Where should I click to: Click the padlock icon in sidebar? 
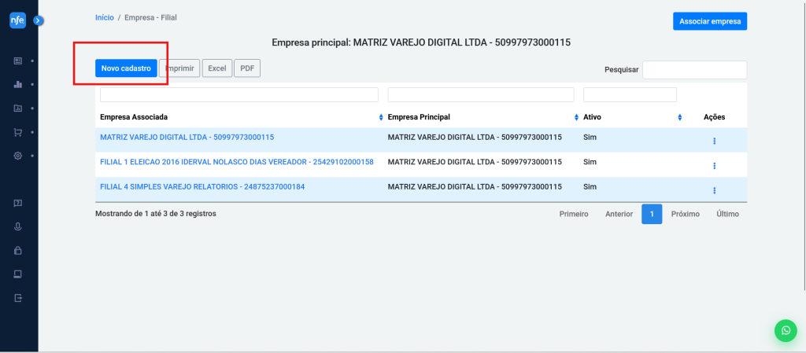click(18, 251)
